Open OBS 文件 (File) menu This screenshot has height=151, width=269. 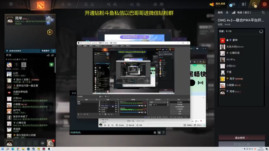(80, 46)
